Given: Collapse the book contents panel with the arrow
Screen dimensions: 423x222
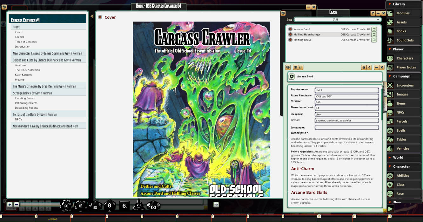Looking at the screenshot, I should [x=92, y=16].
